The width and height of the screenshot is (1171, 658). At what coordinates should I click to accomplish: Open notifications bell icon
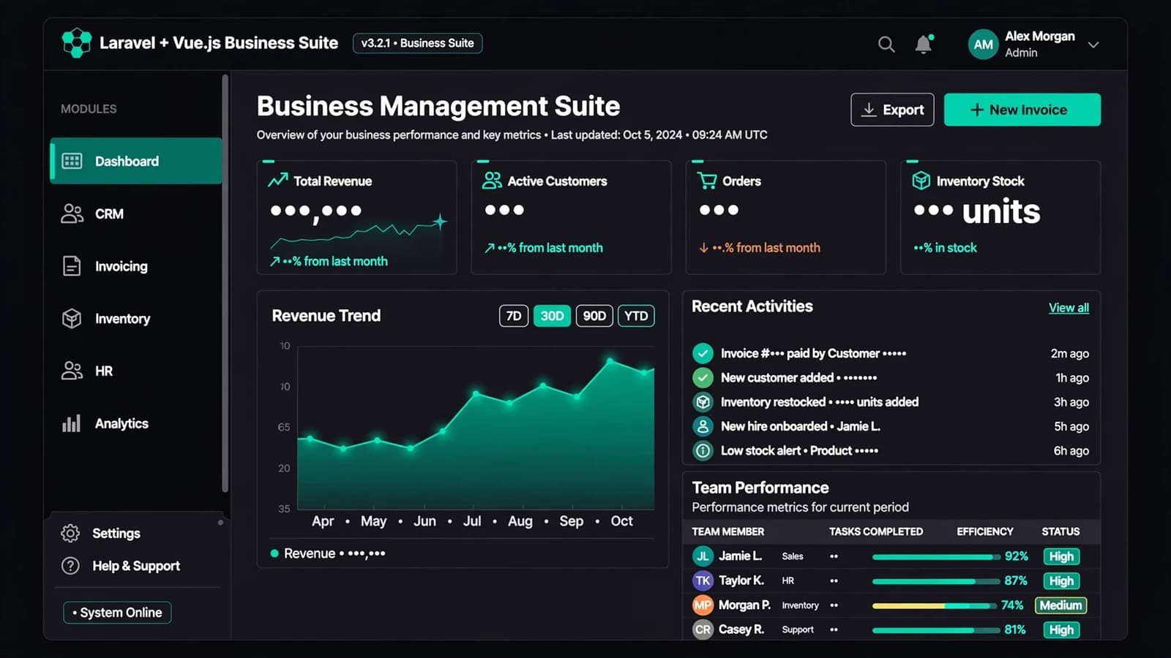click(924, 45)
